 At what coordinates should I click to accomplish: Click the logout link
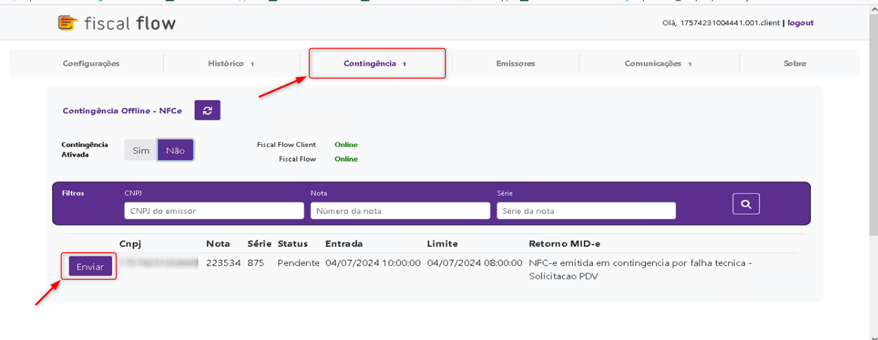[800, 22]
